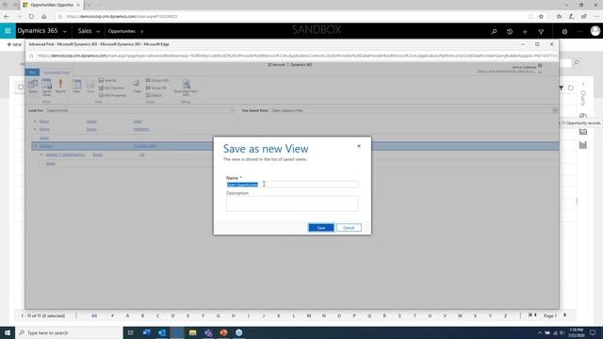603x339 pixels.
Task: Click Edit Columns in the ribbon
Action: tap(111, 88)
